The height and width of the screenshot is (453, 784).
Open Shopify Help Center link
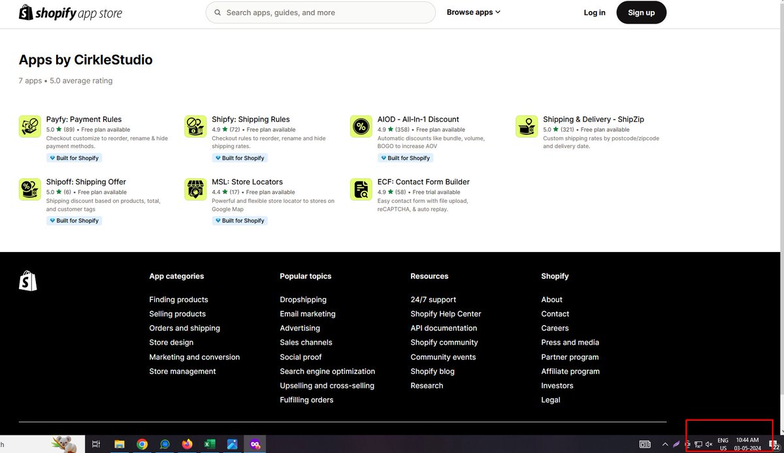446,314
